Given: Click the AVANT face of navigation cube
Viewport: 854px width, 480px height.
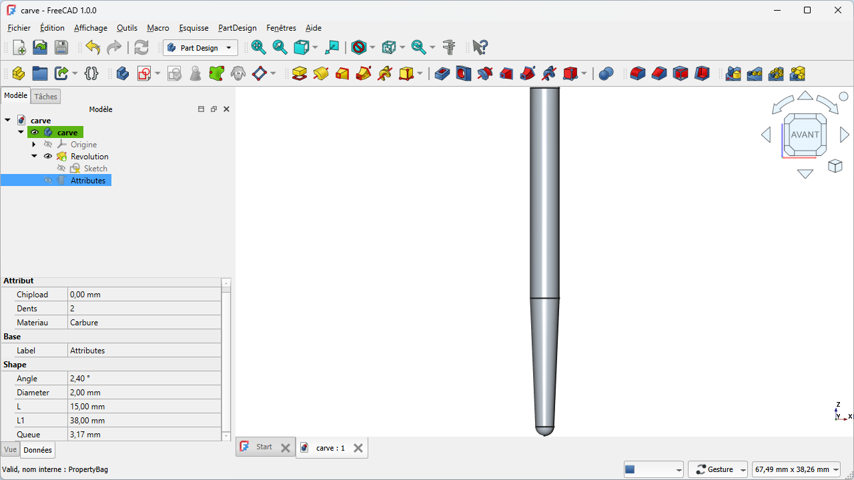Looking at the screenshot, I should pyautogui.click(x=805, y=135).
